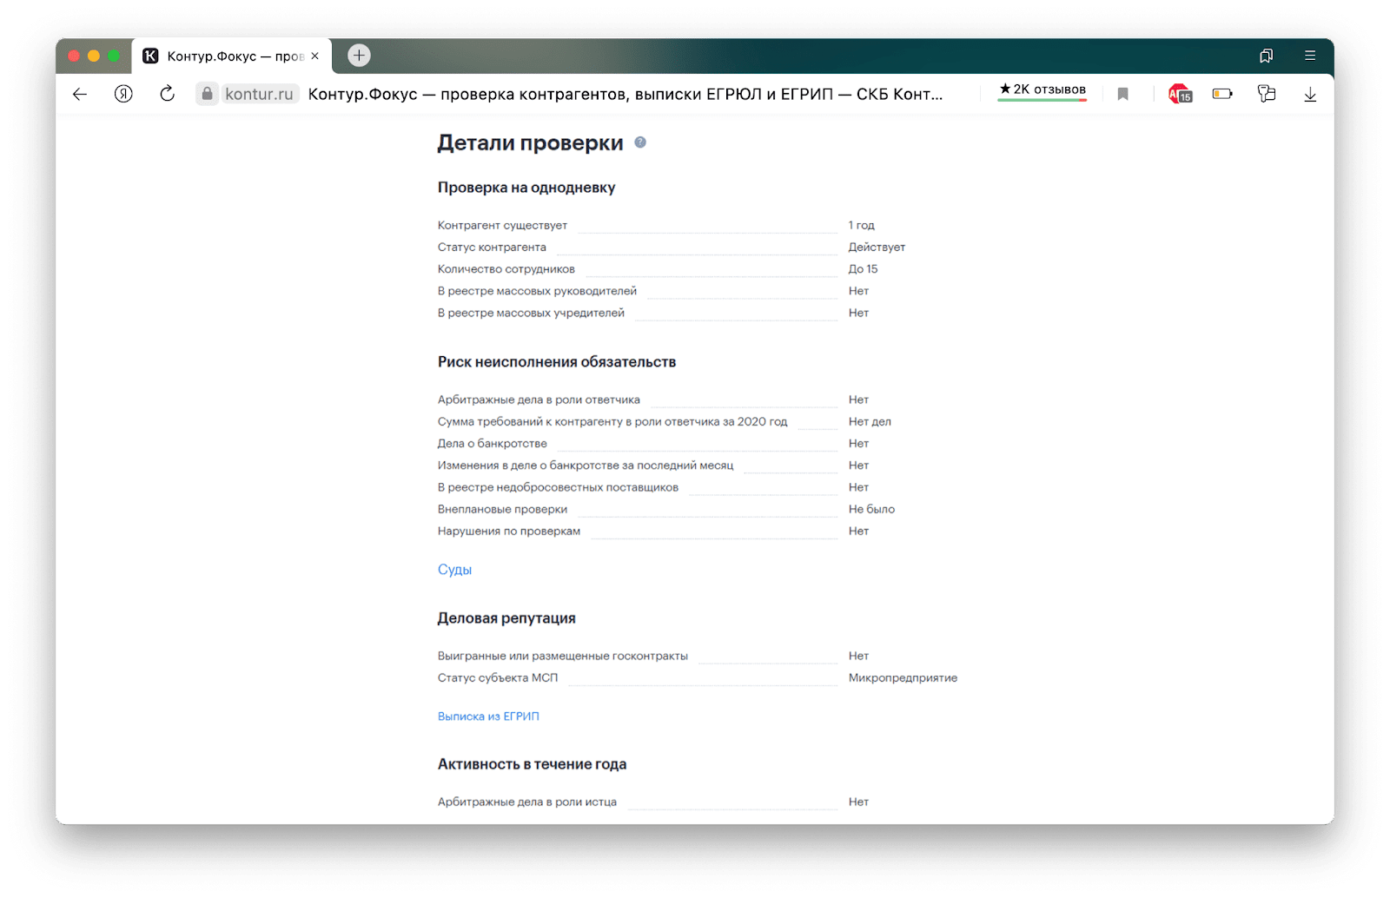Open the downloads arrow icon
This screenshot has height=898, width=1390.
click(1310, 94)
